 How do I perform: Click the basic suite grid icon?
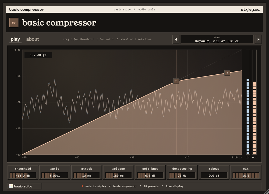click(11, 186)
